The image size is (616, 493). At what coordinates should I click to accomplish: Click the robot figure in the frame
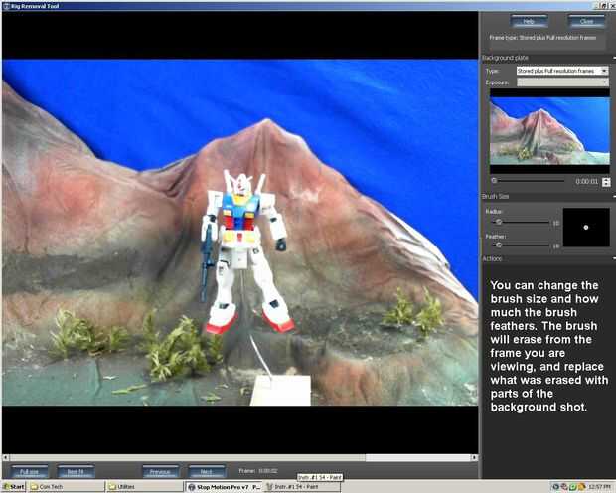(245, 251)
